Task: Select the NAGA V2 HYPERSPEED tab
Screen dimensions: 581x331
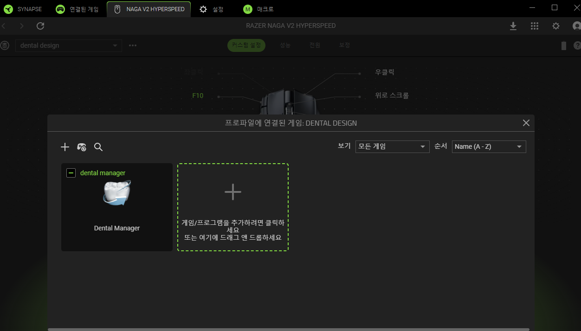Action: [x=148, y=9]
